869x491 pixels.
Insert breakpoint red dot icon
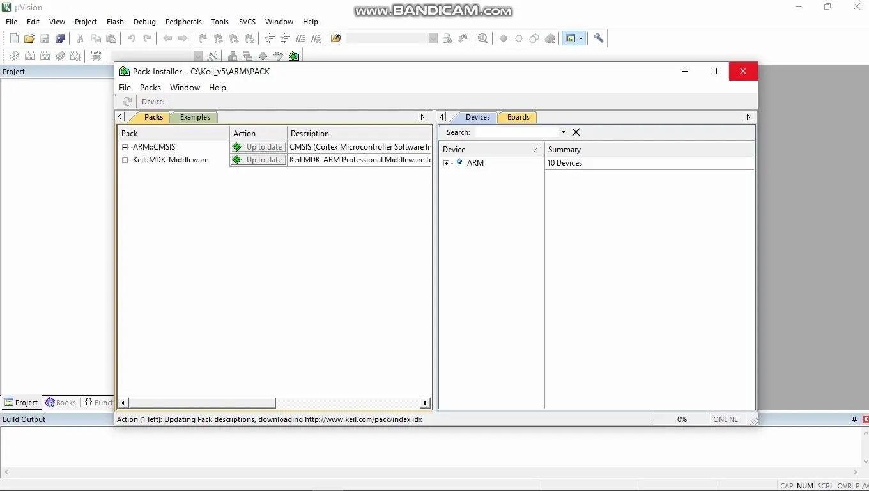(x=504, y=38)
